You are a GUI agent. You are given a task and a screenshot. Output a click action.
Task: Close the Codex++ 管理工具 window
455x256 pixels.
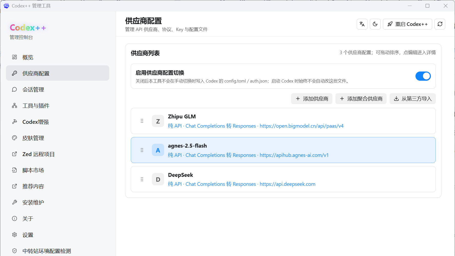[x=446, y=6]
